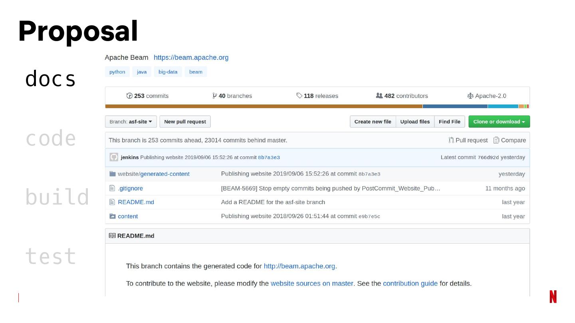Open commit hash 8b7a3e3 in jenkins row
This screenshot has width=575, height=323.
tap(269, 158)
